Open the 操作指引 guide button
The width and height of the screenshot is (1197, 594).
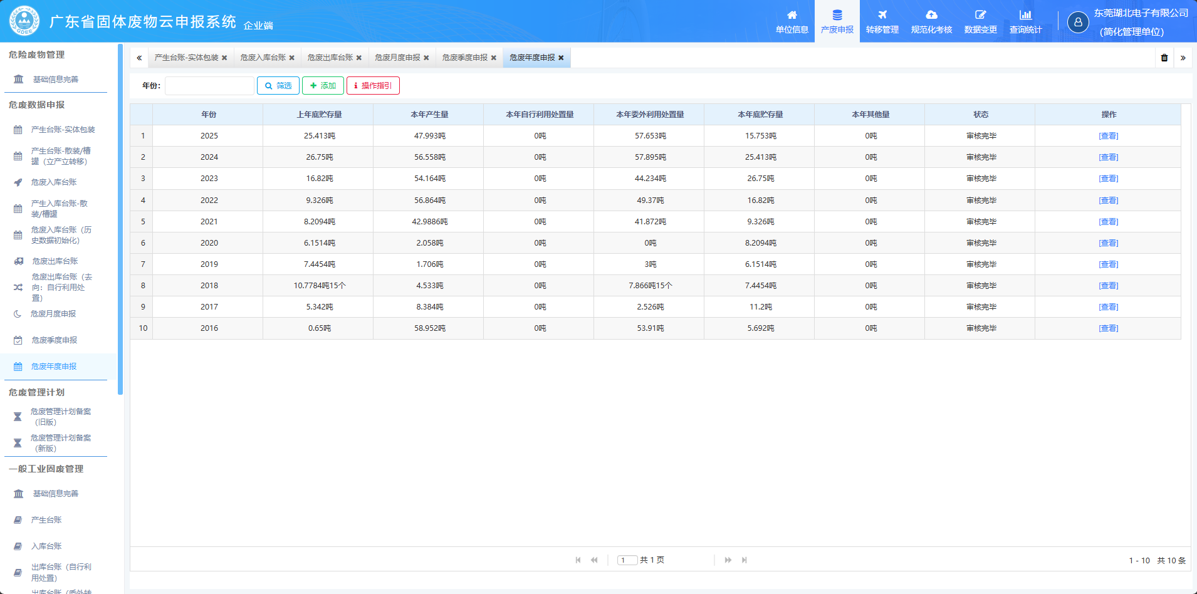point(373,86)
